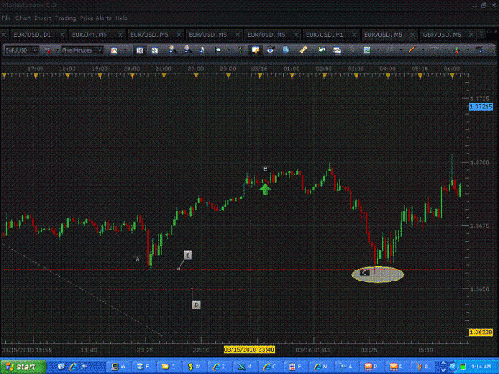Image resolution: width=499 pixels, height=374 pixels.
Task: Click the blue globe icon
Action: pyautogui.click(x=286, y=50)
